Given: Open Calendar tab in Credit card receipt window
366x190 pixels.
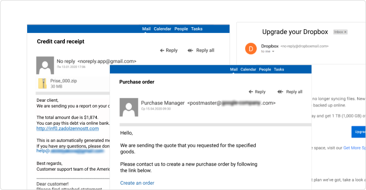Looking at the screenshot, I should pos(162,29).
